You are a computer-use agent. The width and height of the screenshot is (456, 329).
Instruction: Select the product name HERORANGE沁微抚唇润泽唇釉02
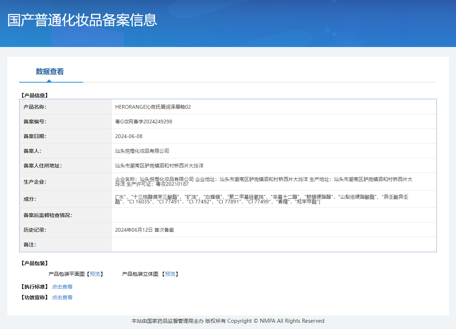pyautogui.click(x=153, y=107)
